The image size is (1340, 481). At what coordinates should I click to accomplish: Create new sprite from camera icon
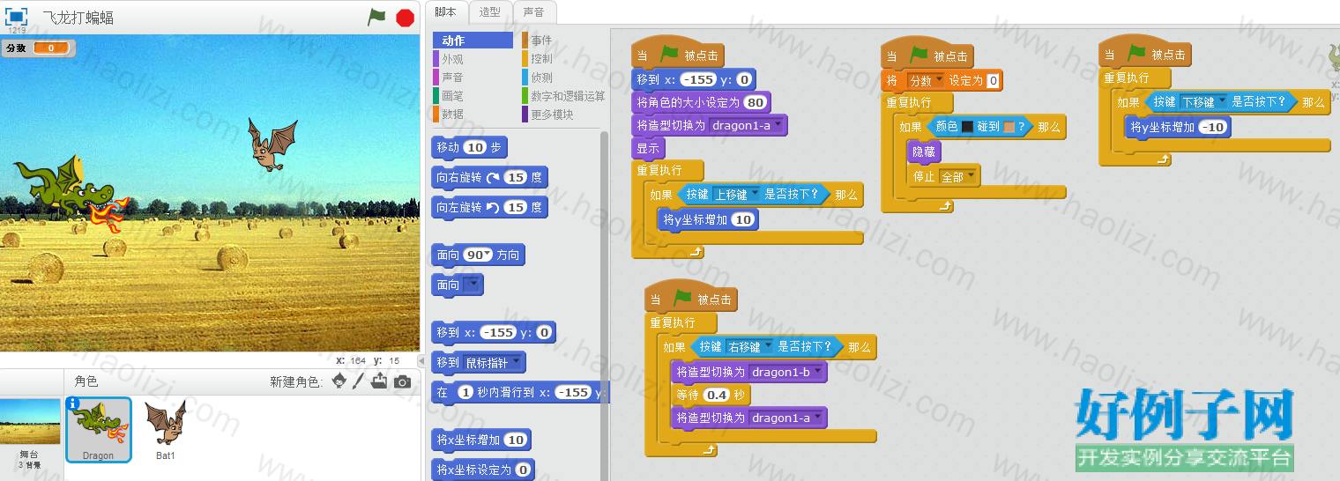click(x=402, y=381)
